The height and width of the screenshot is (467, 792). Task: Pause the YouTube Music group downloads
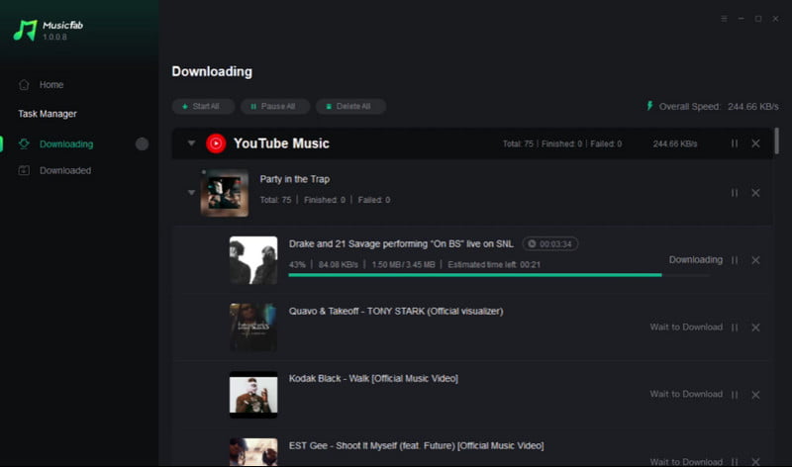tap(735, 143)
